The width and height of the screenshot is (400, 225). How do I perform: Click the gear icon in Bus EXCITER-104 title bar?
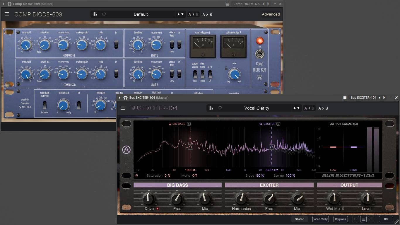coord(126,98)
